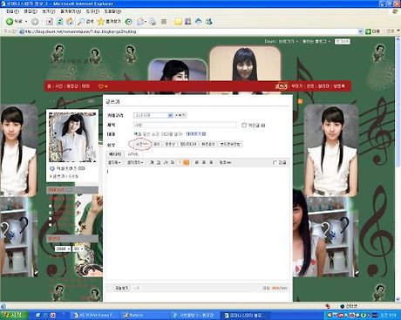Expand the font name dropdown in the editor
The height and width of the screenshot is (320, 401).
(x=114, y=162)
